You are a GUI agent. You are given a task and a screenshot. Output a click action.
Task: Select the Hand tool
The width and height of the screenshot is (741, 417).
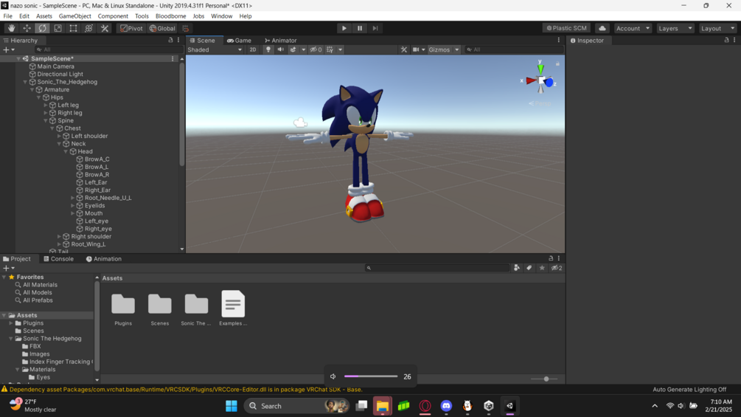click(11, 28)
